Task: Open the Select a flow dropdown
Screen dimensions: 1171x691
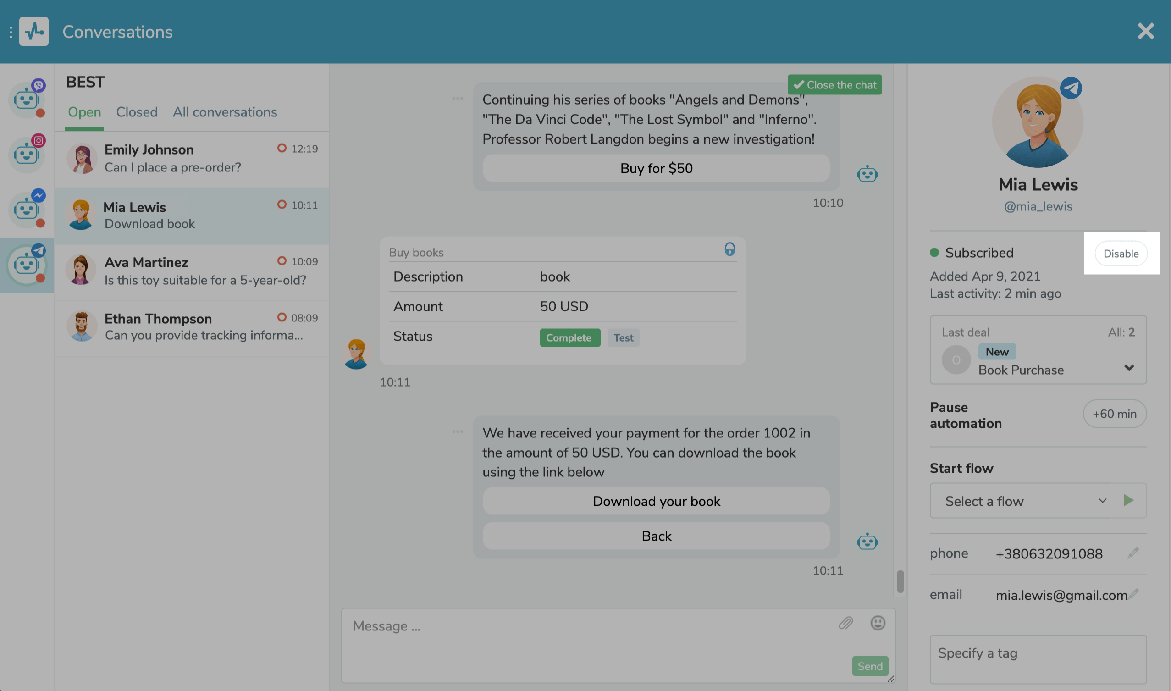Action: pyautogui.click(x=1020, y=501)
